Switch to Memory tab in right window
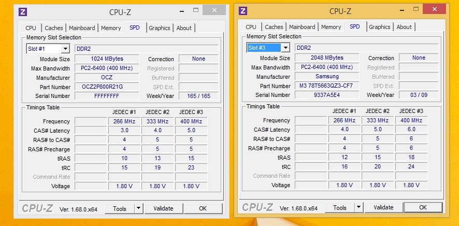 331,27
